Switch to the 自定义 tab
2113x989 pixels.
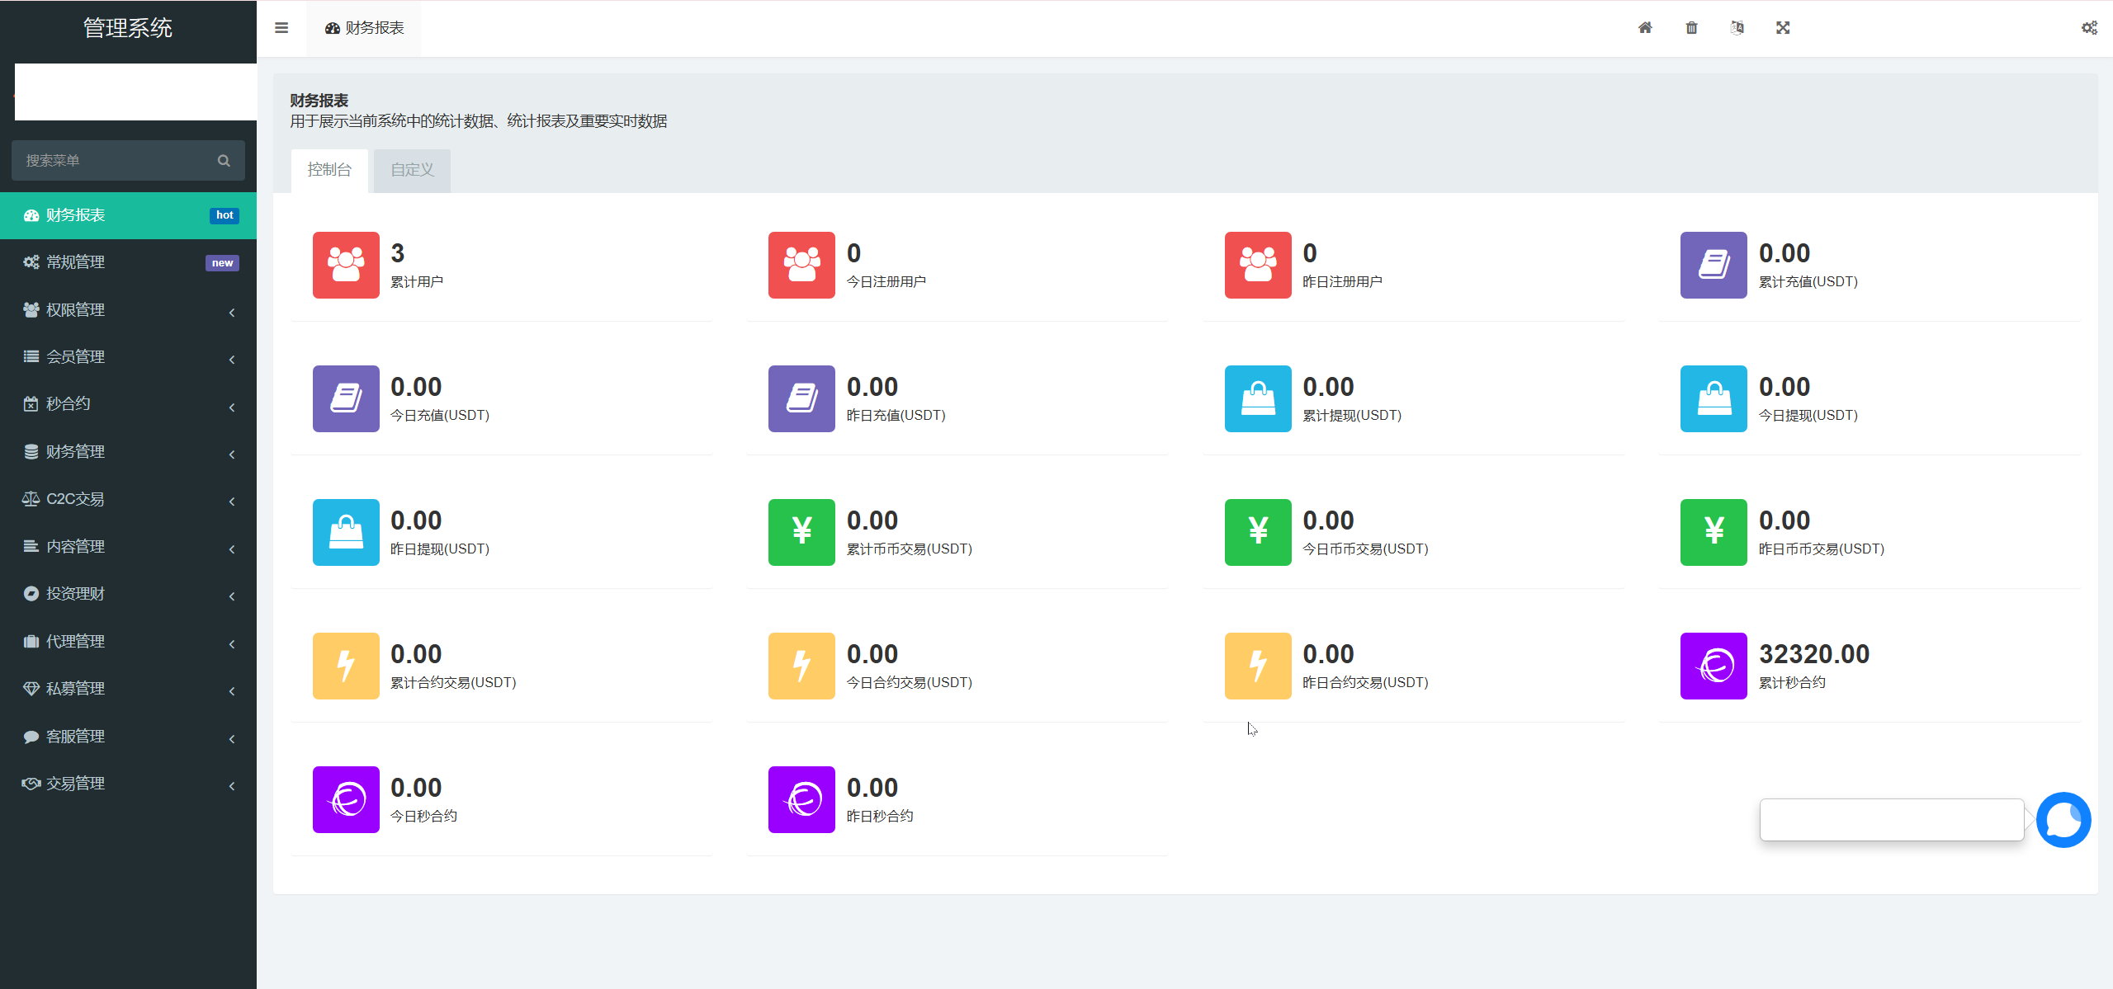point(412,171)
